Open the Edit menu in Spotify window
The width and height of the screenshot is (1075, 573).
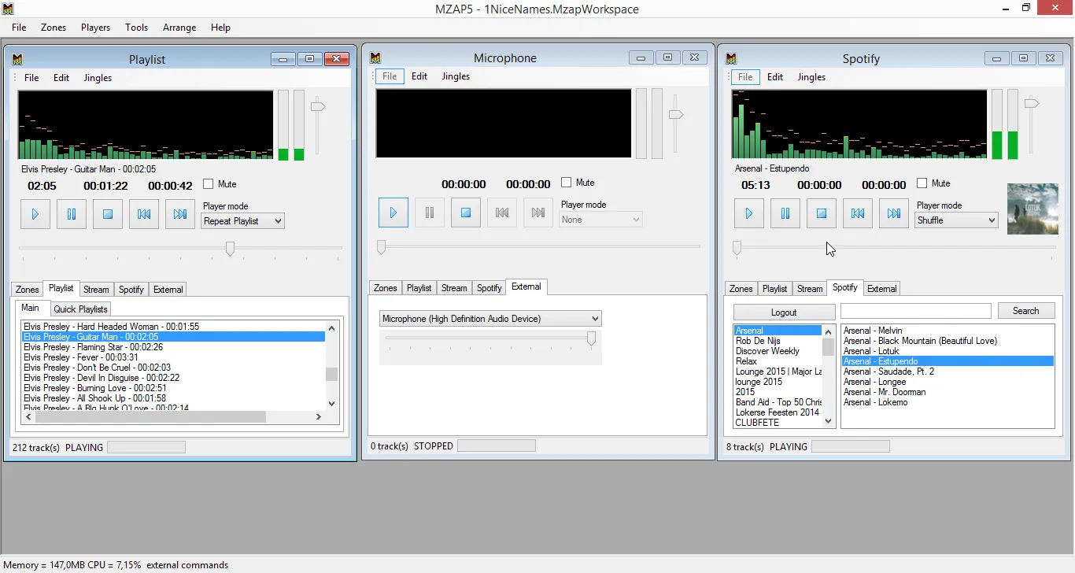pos(775,77)
